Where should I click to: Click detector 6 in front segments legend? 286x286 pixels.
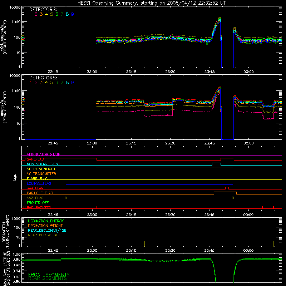(57, 14)
